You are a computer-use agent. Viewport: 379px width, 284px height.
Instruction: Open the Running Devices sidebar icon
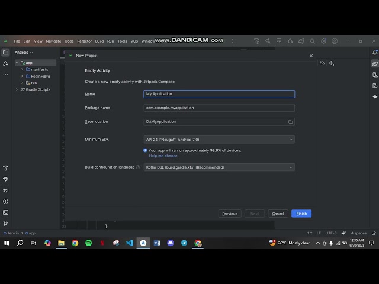pos(375,86)
